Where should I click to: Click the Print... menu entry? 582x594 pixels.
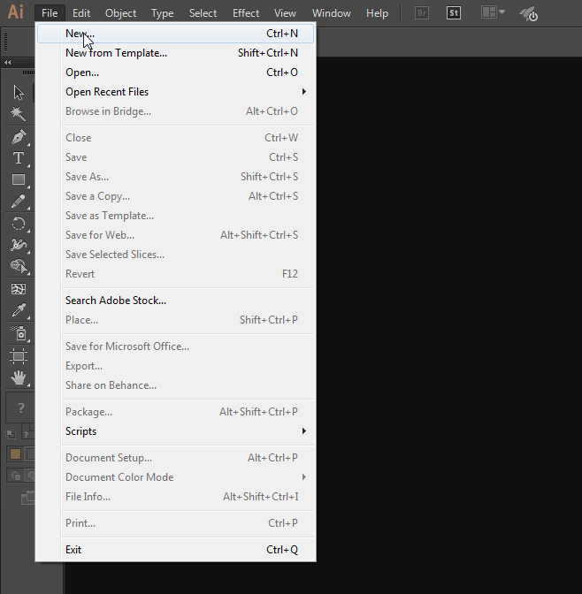tap(175, 523)
